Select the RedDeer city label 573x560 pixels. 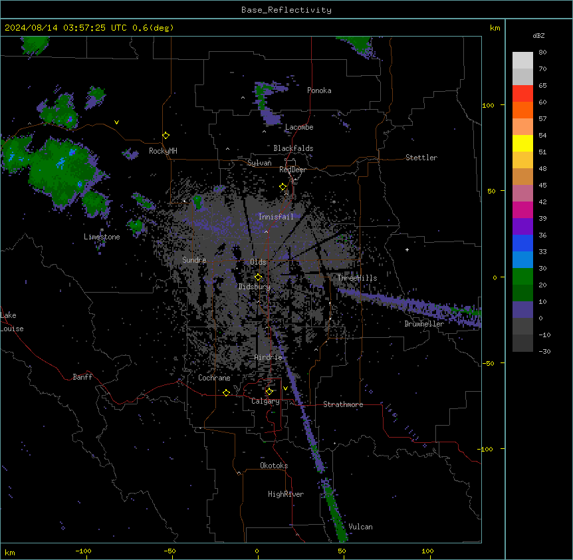click(292, 170)
